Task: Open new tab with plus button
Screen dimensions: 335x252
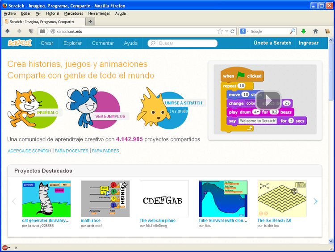Action: pyautogui.click(x=90, y=21)
